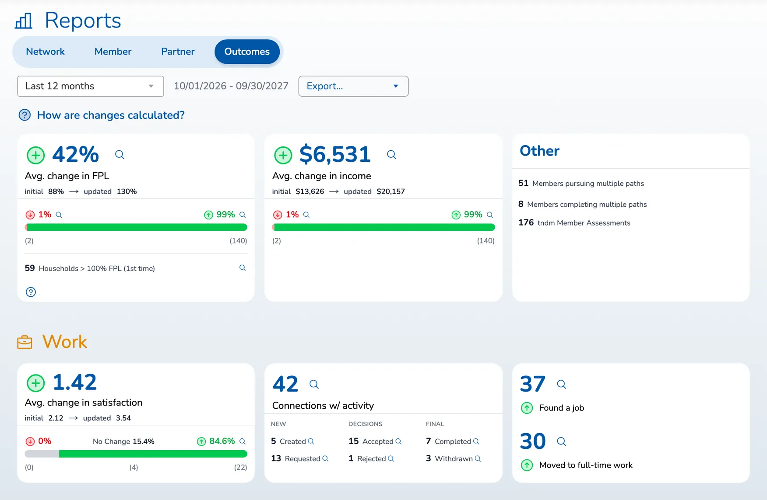Switch to the Member tab
This screenshot has width=767, height=500.
click(113, 52)
